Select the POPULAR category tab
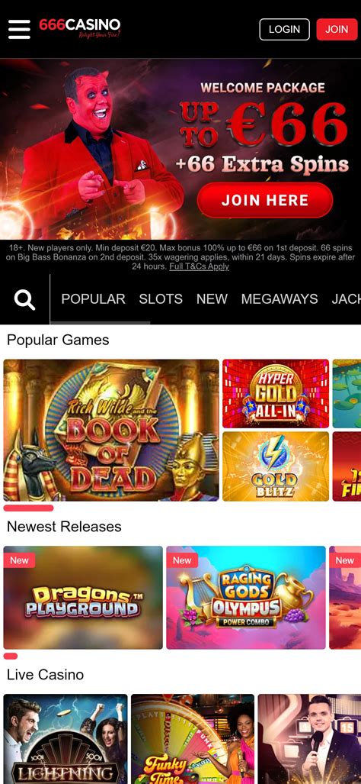The image size is (361, 784). click(93, 299)
